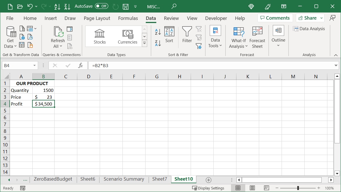
Task: Open the Data Analysis tool
Action: tap(309, 28)
